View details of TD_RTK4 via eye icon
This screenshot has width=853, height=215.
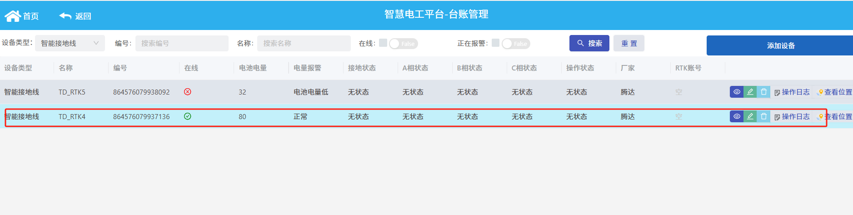tap(737, 116)
